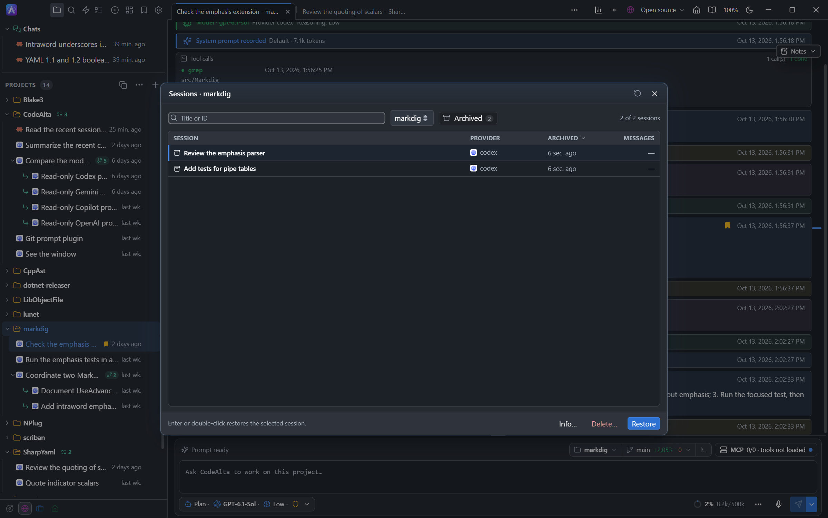
Task: Click the Ask CodeAlta prompt input
Action: tap(497, 477)
